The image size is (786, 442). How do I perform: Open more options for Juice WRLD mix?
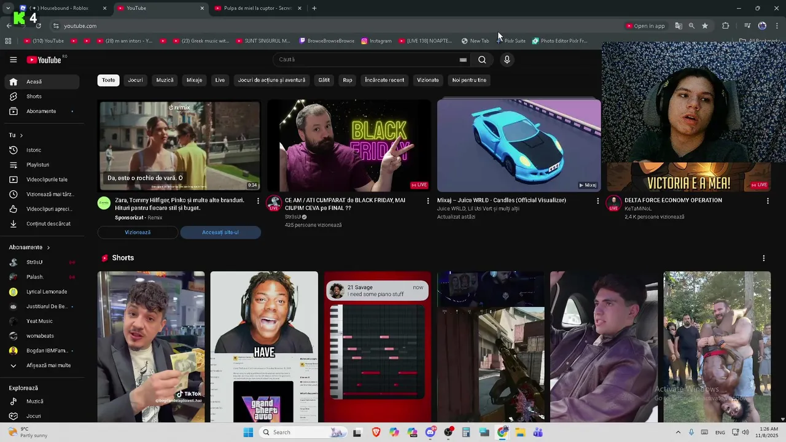(597, 201)
